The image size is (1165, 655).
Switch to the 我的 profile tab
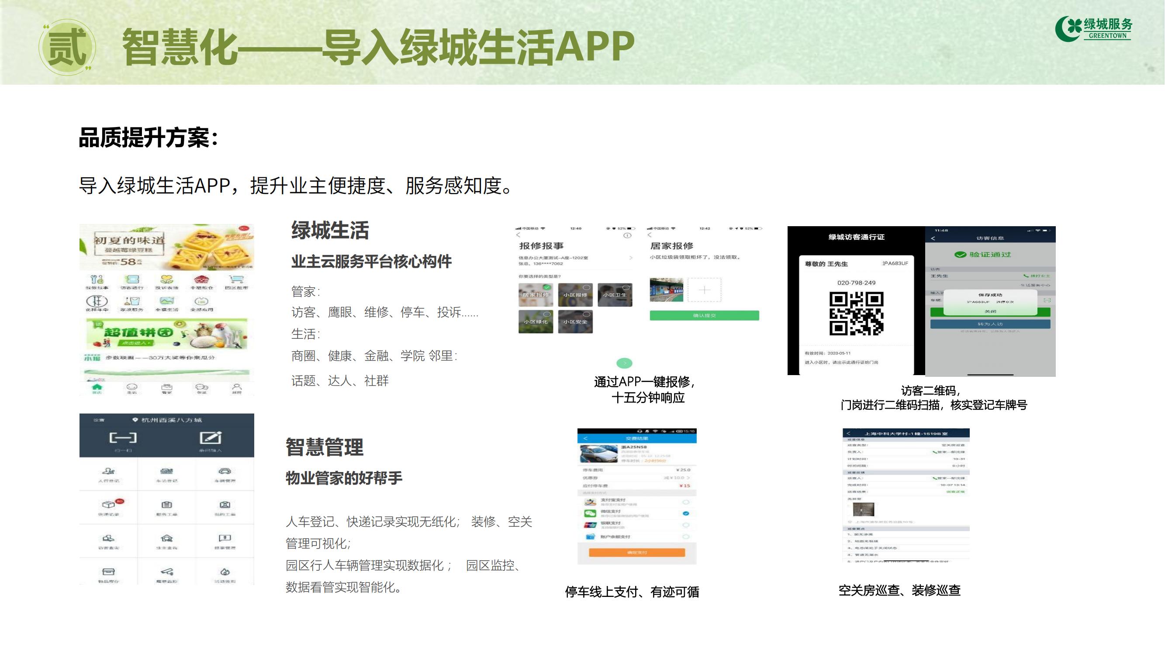236,388
